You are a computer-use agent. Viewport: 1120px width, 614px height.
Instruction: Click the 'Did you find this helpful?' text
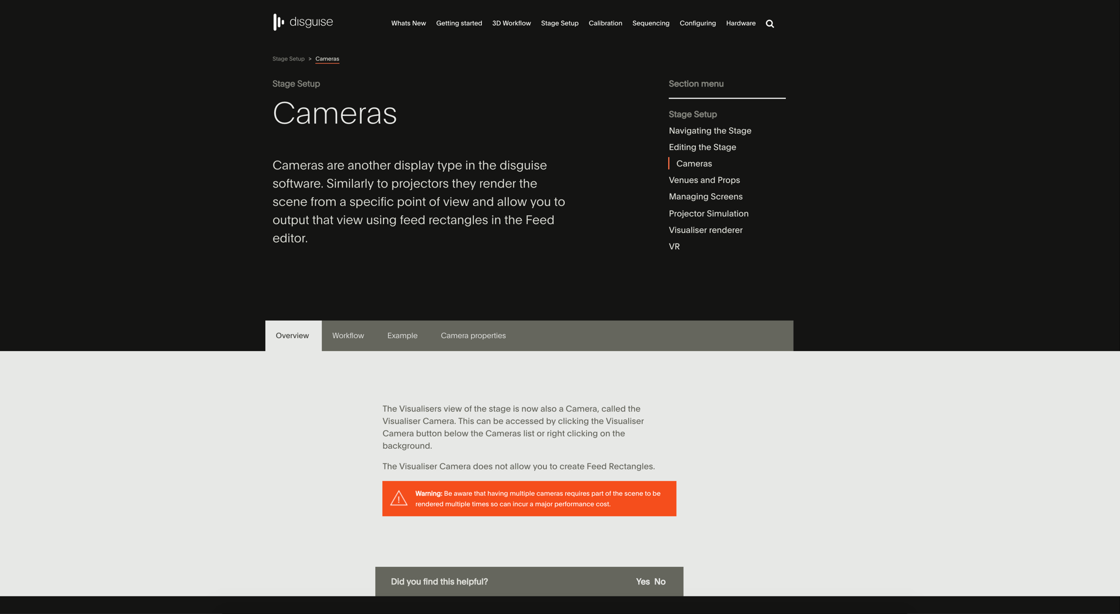coord(439,582)
